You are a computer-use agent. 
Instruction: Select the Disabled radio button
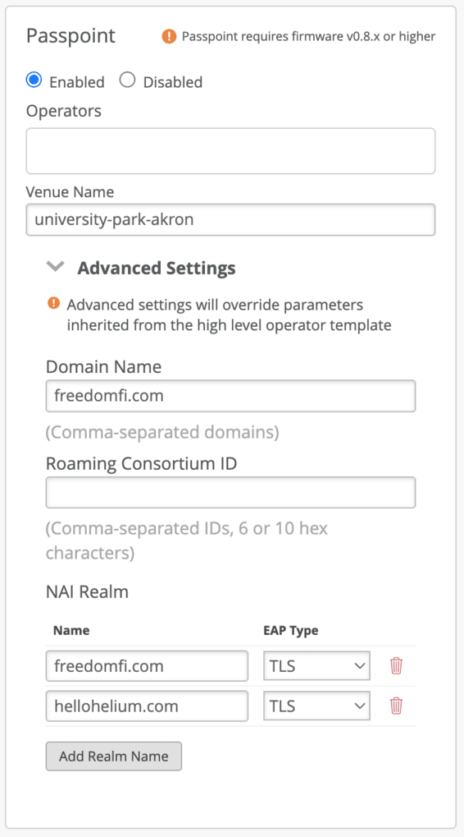coord(127,81)
